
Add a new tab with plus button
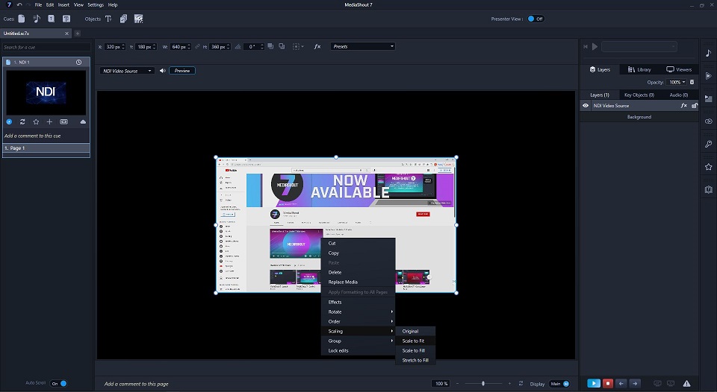[78, 34]
